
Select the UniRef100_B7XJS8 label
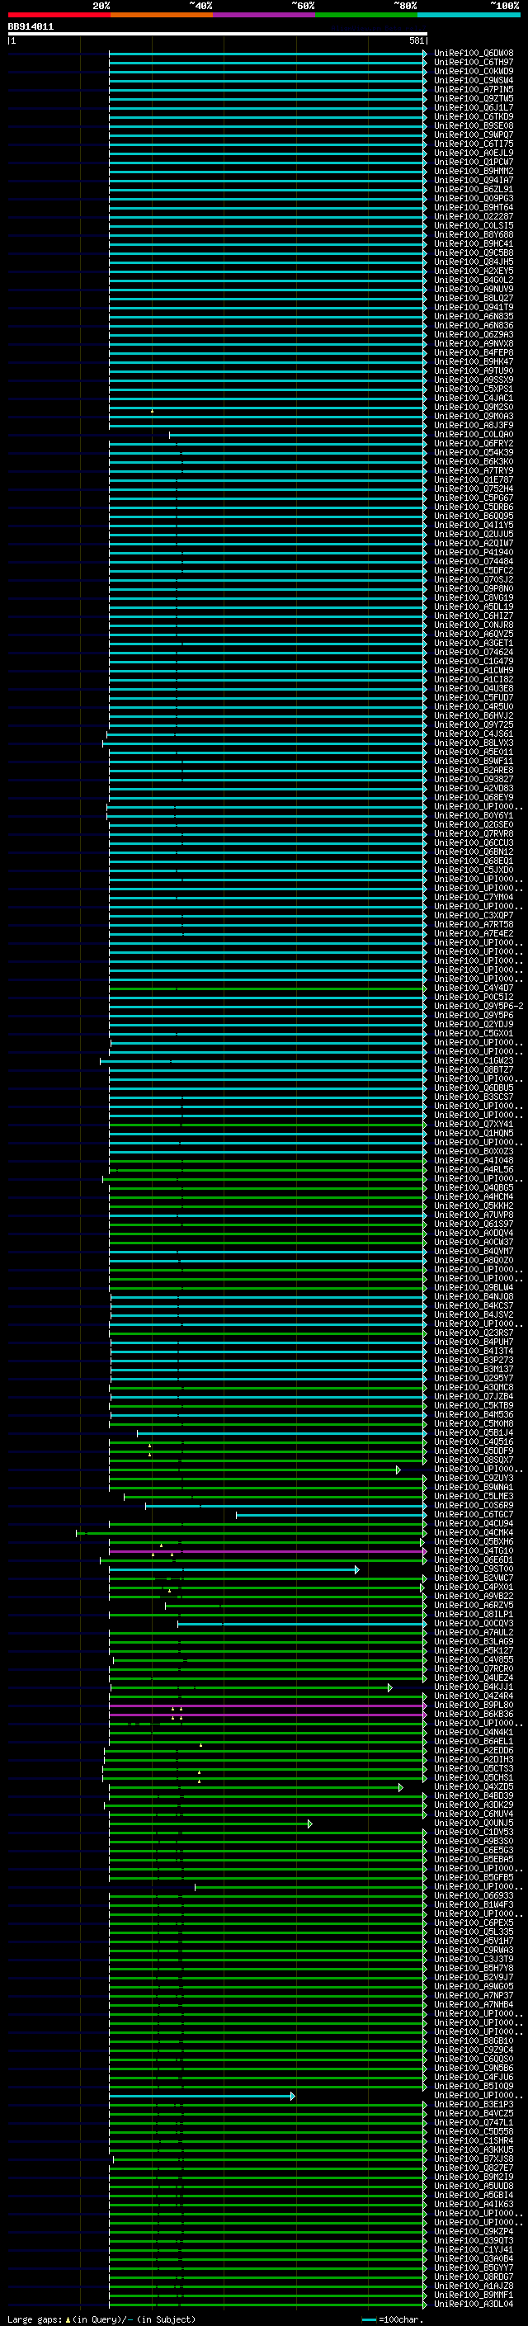point(473,2159)
